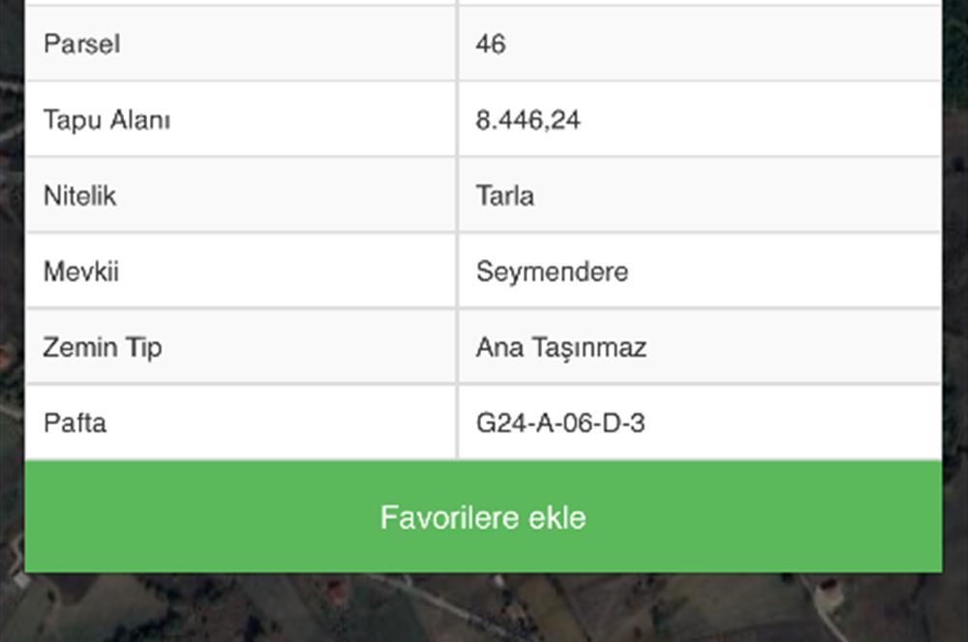The image size is (968, 642).
Task: Click the Ana Taşınmaz value
Action: 561,347
